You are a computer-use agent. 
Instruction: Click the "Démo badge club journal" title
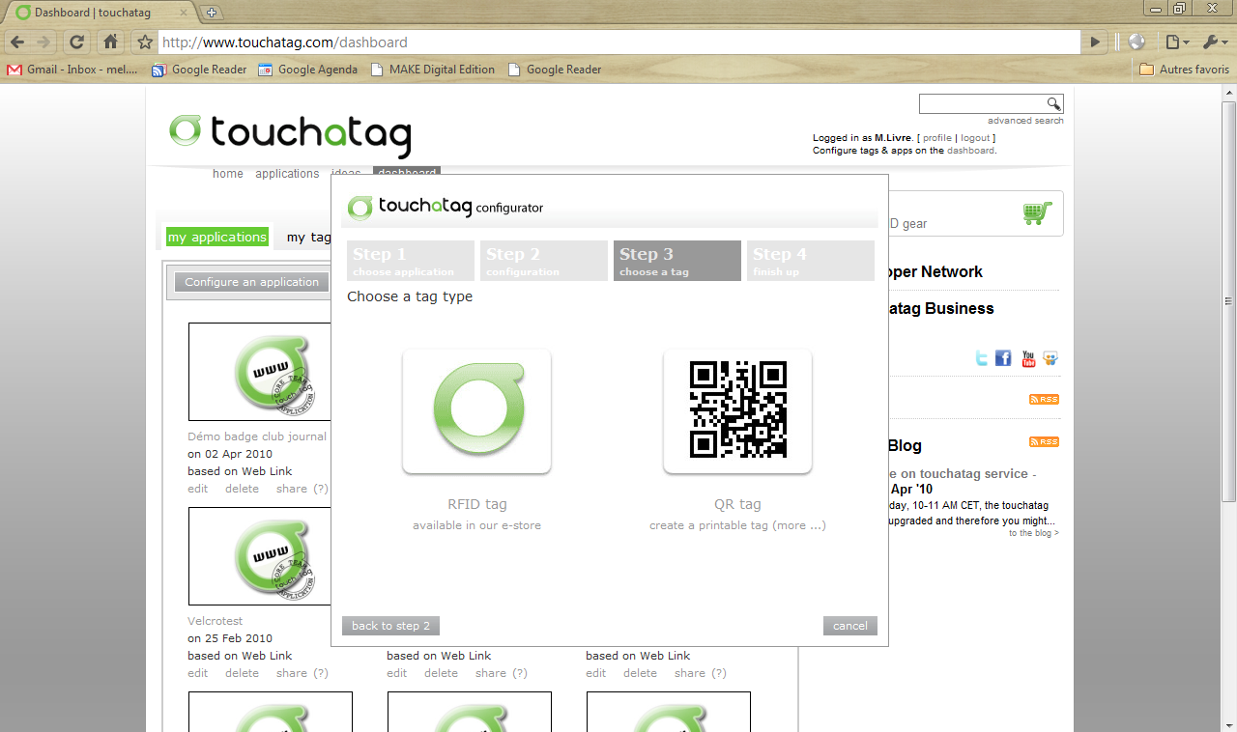tap(257, 436)
